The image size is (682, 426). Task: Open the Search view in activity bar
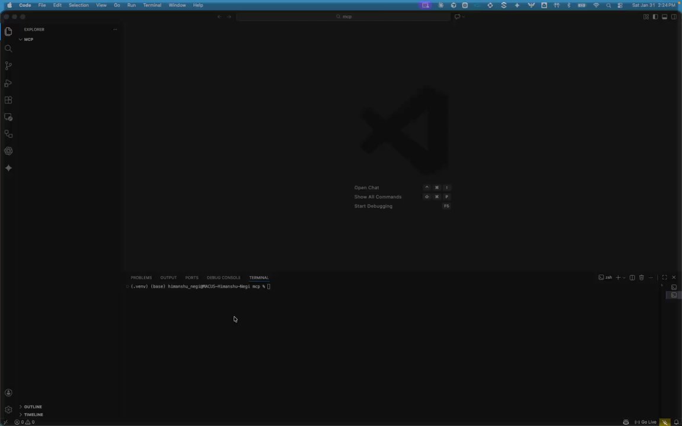click(x=8, y=49)
